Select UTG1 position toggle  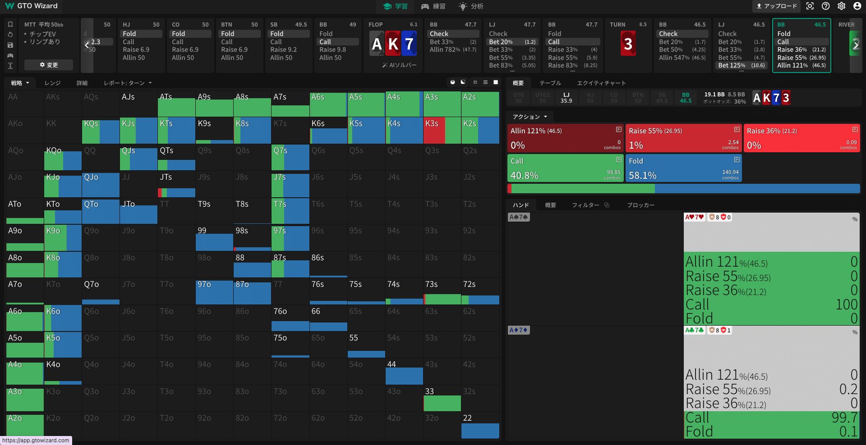tap(543, 98)
